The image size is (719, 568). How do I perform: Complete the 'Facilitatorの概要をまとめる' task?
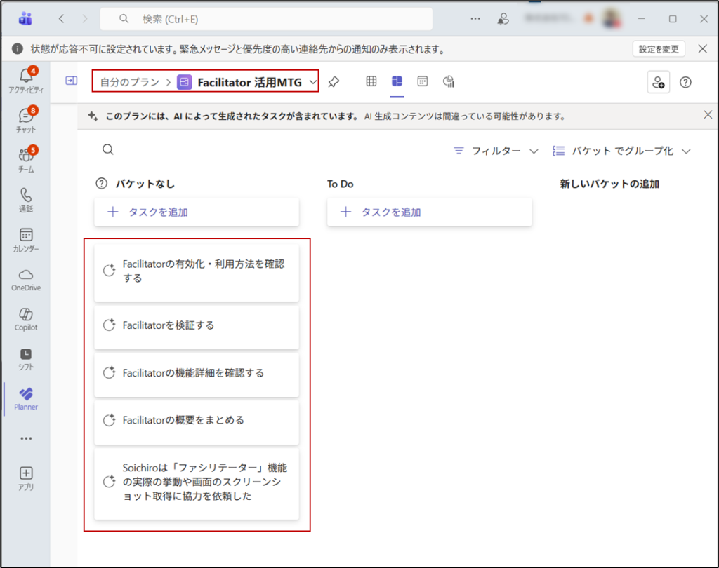(109, 421)
